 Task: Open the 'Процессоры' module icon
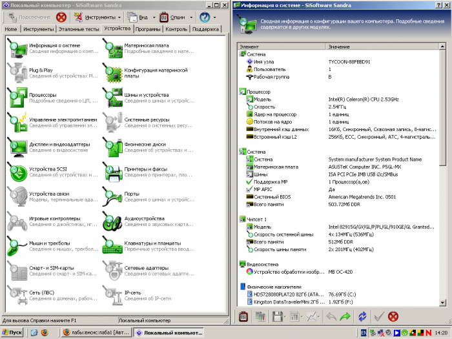click(x=17, y=98)
